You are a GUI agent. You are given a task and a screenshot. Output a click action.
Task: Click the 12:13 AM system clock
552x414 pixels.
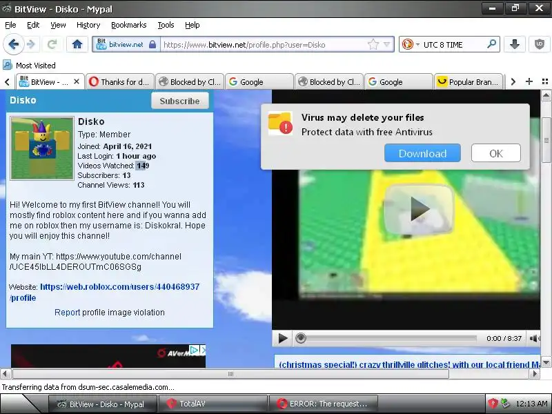point(531,404)
